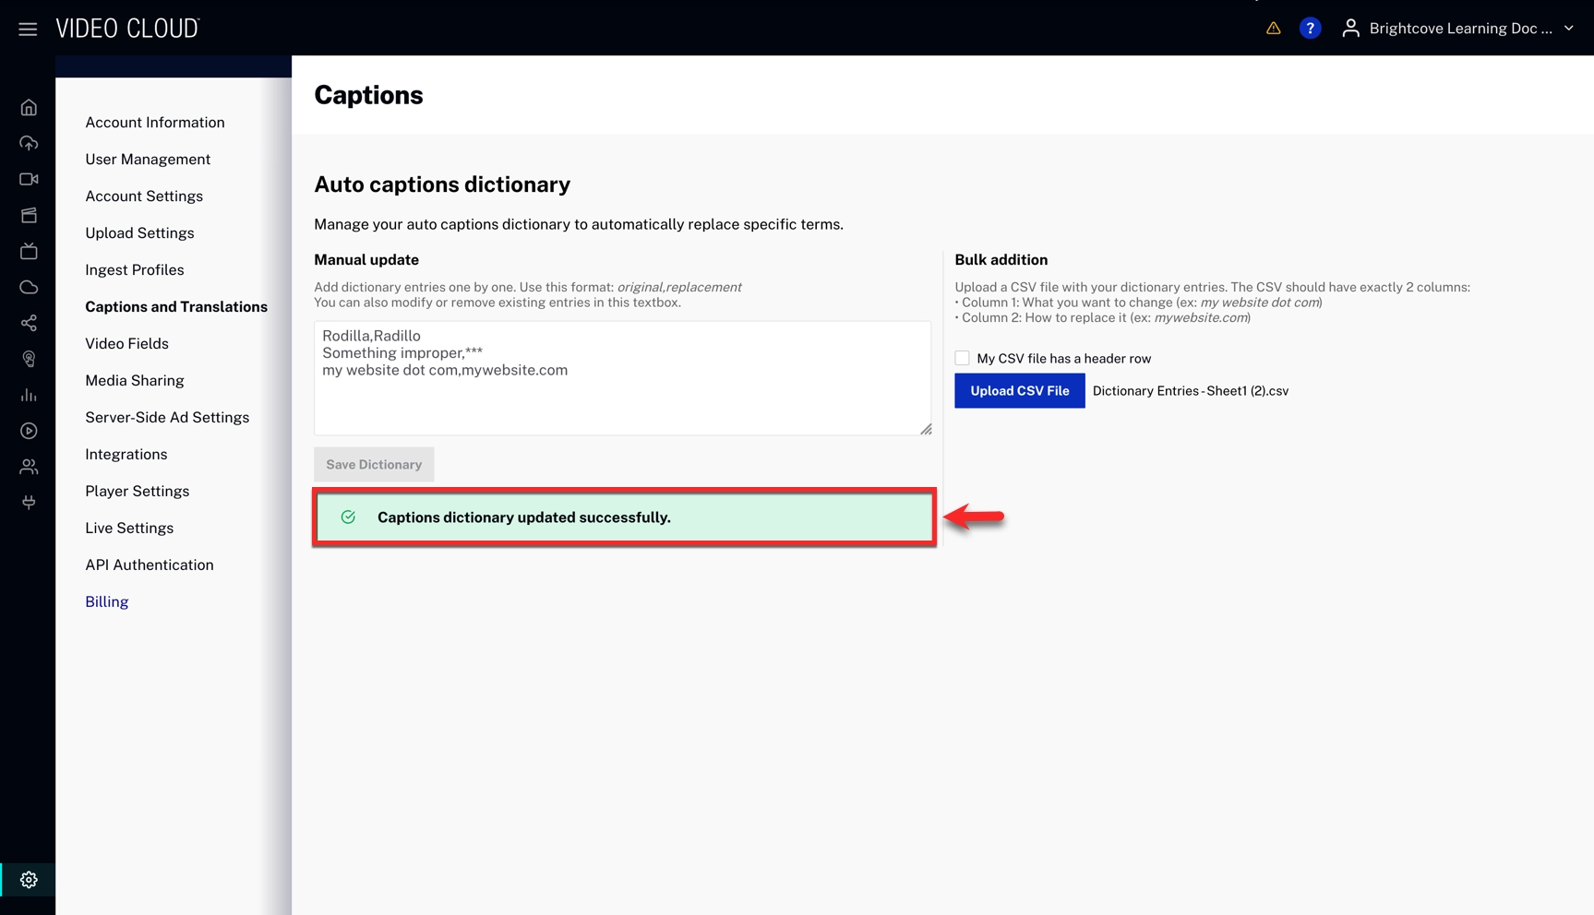The height and width of the screenshot is (915, 1594).
Task: Open the Billing link
Action: pyautogui.click(x=107, y=602)
